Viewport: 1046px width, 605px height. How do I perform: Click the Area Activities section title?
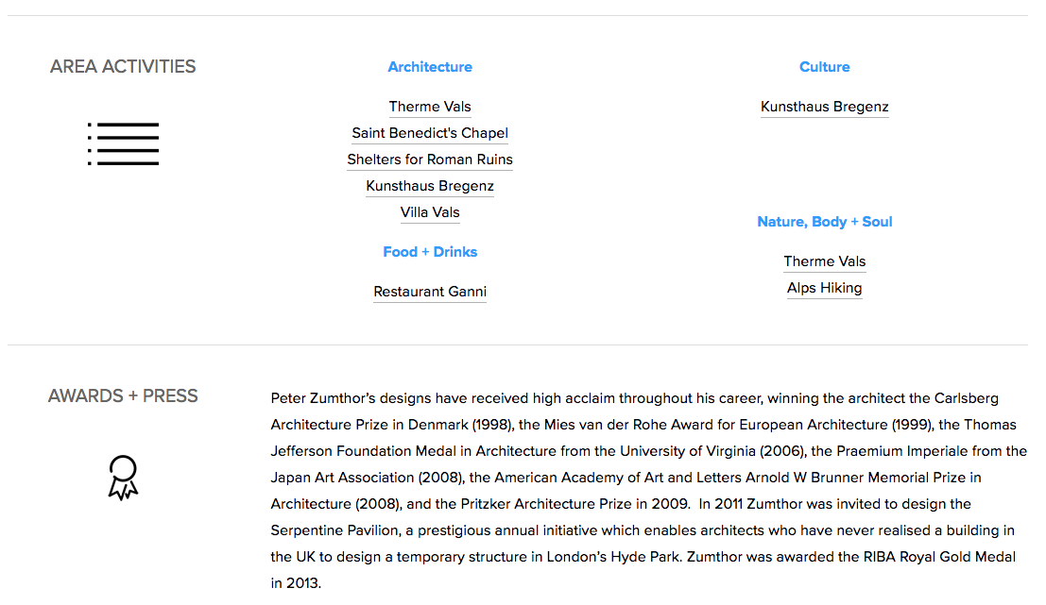tap(123, 67)
